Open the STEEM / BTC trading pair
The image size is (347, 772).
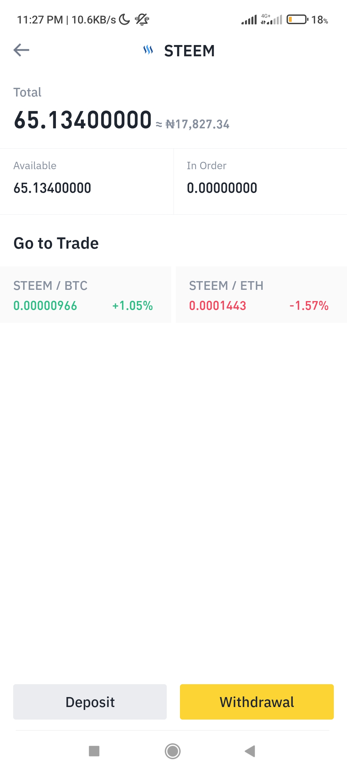pyautogui.click(x=85, y=295)
